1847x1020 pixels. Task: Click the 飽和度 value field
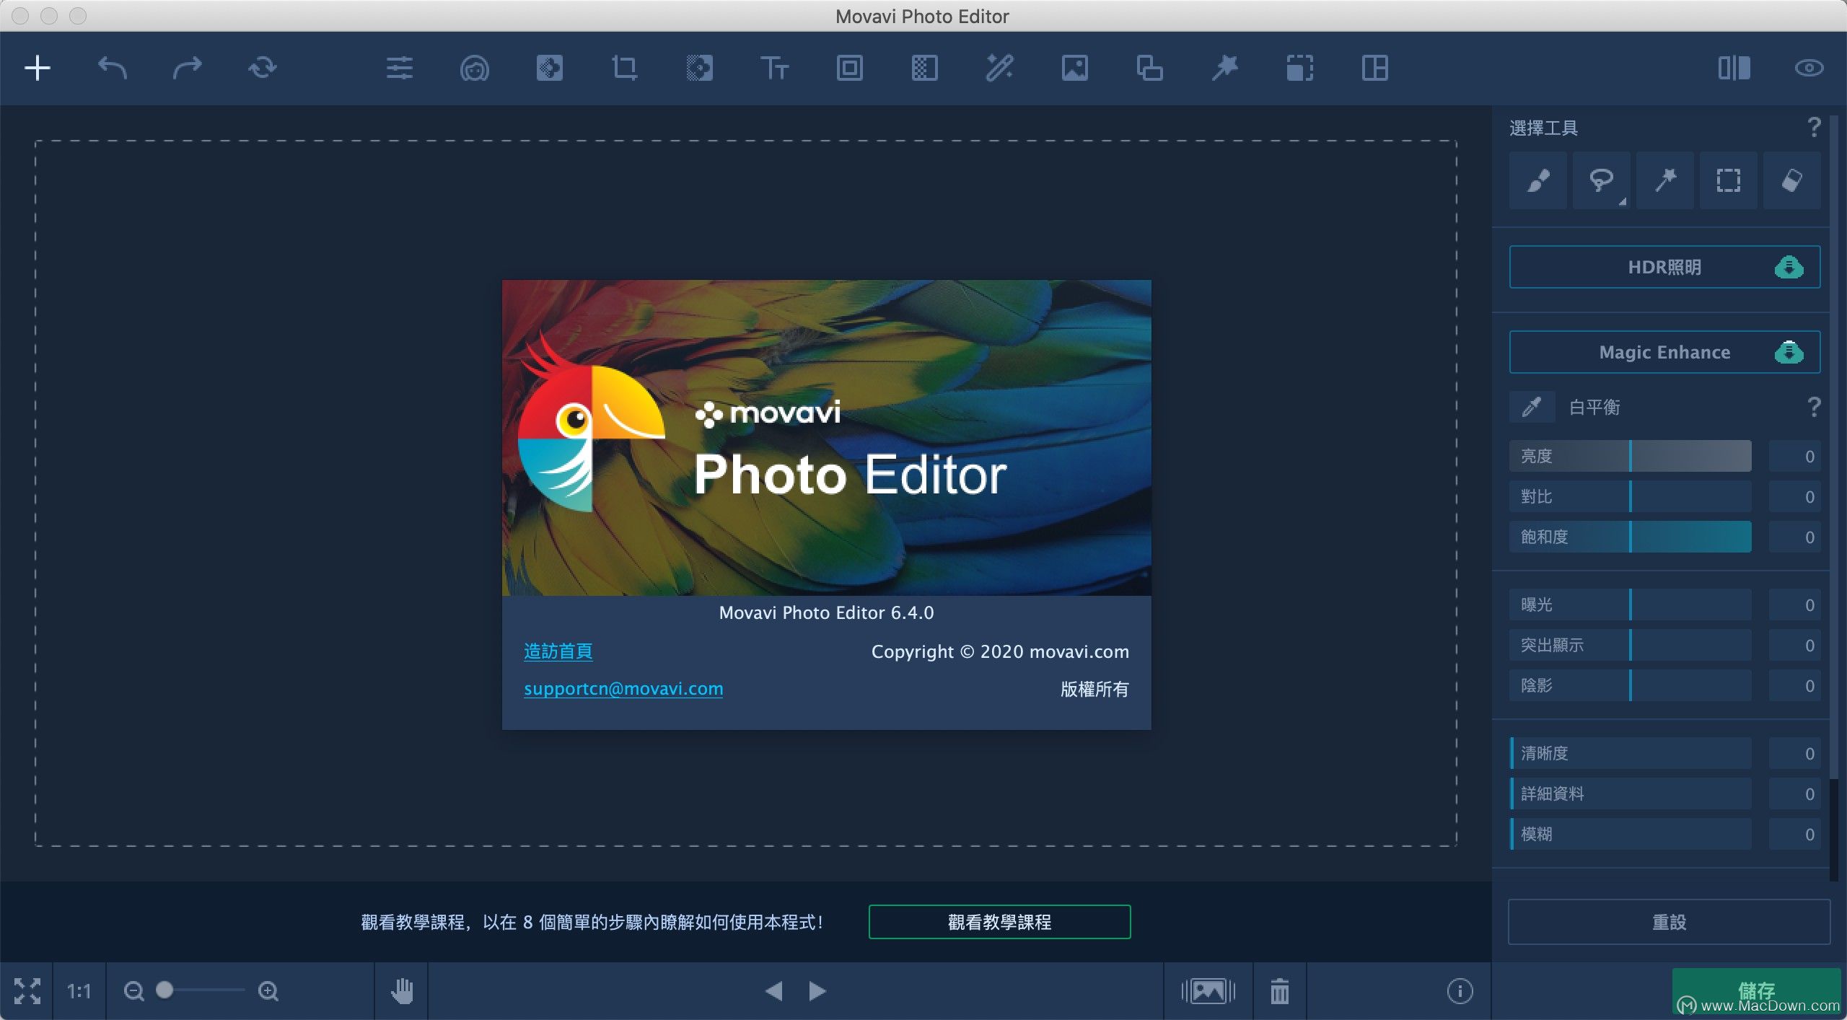click(1795, 537)
